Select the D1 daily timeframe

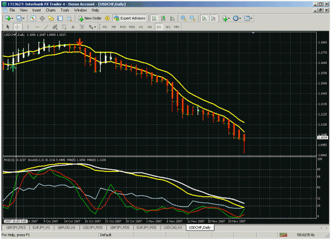(159, 27)
